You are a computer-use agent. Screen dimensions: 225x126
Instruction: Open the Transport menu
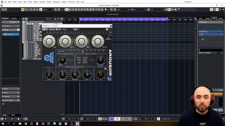[x=42, y=2]
